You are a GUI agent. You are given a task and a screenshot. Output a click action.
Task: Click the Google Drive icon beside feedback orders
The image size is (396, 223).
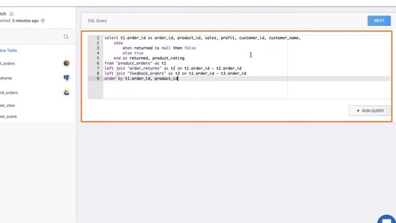click(66, 92)
